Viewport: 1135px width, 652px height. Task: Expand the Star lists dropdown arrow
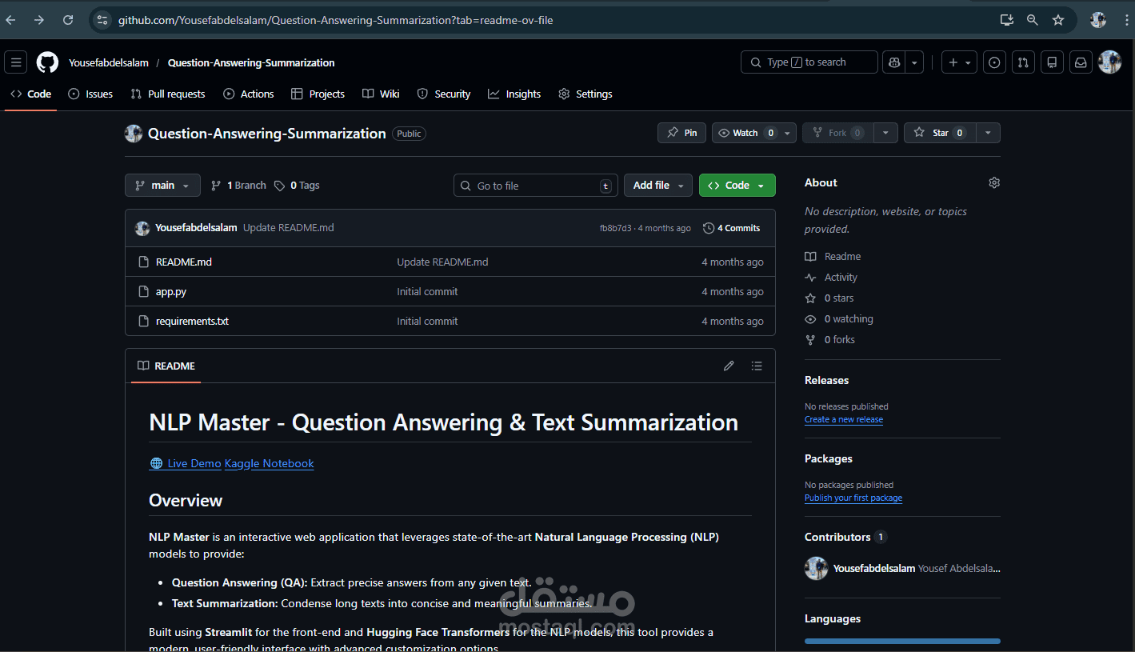pyautogui.click(x=988, y=133)
